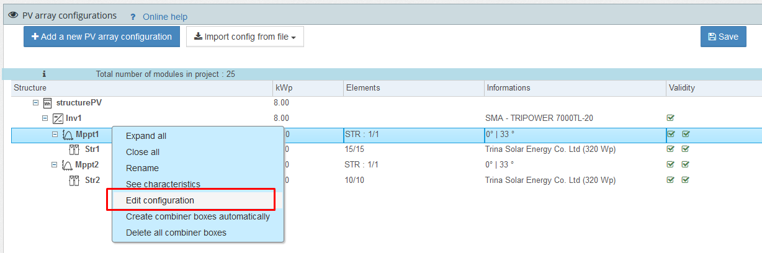Click first validity checkmark in Mppt1 row
This screenshot has height=253, width=762.
coord(671,133)
